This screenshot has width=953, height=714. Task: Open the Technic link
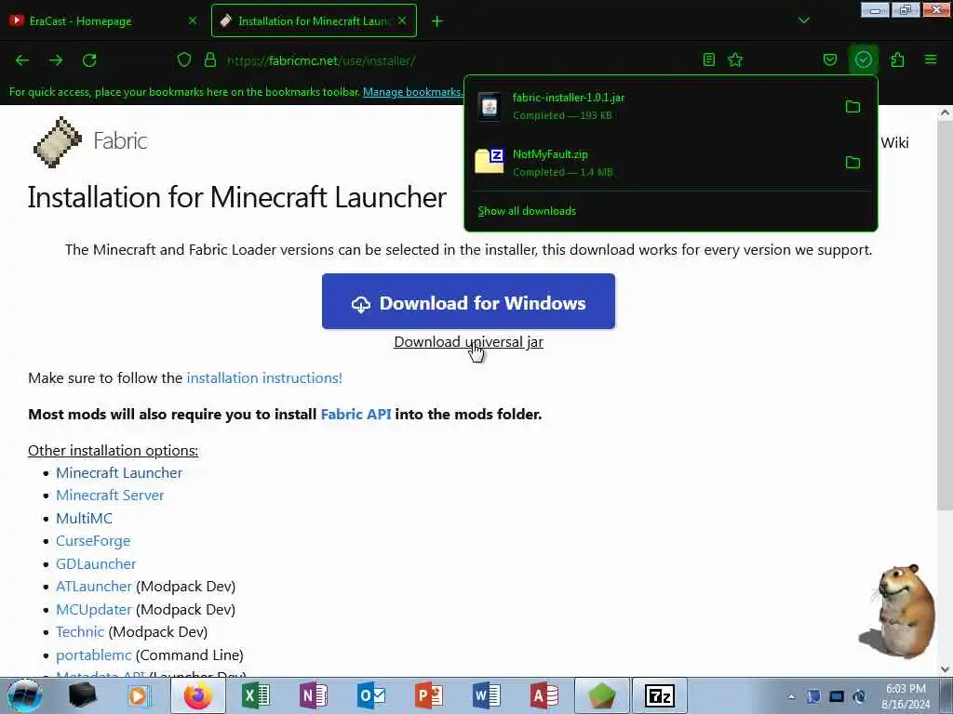80,631
